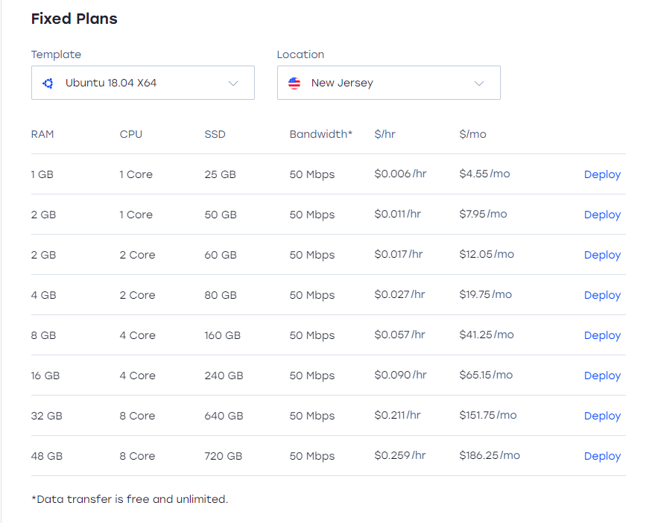Deploy the $7.95/mo plan
Screen dimensions: 655x523
602,215
